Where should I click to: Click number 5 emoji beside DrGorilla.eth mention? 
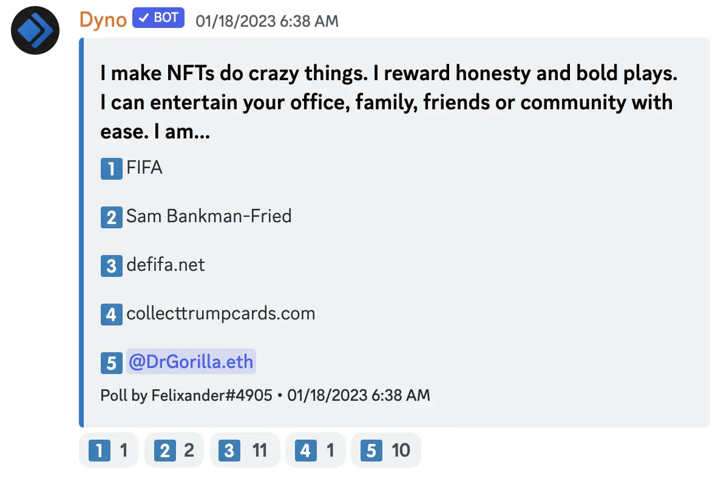(x=112, y=363)
